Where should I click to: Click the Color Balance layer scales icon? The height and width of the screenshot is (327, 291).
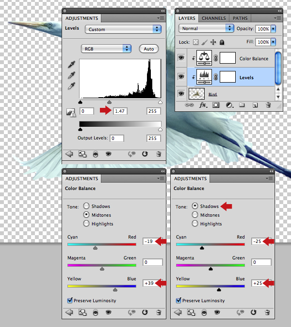pos(204,58)
